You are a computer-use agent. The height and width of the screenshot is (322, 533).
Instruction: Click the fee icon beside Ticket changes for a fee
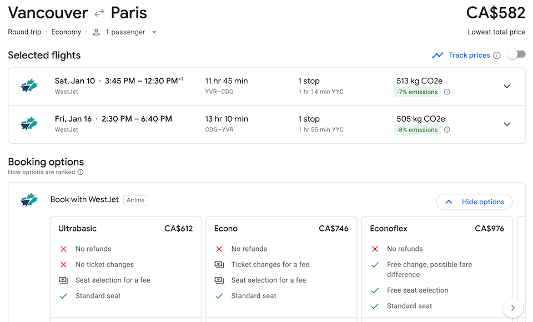[x=219, y=264]
